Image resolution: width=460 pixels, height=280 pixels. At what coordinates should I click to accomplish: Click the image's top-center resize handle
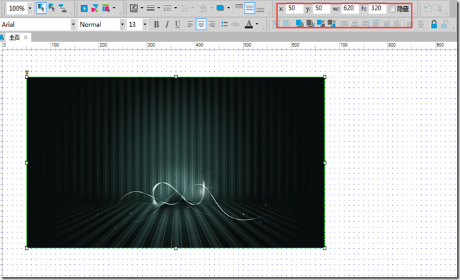(x=176, y=77)
